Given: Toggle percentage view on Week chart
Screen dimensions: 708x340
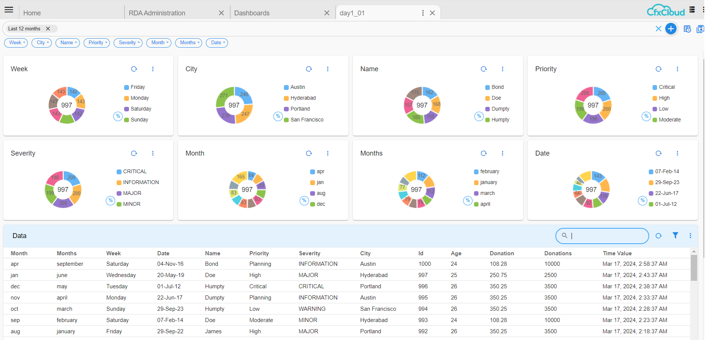Looking at the screenshot, I should (x=118, y=116).
